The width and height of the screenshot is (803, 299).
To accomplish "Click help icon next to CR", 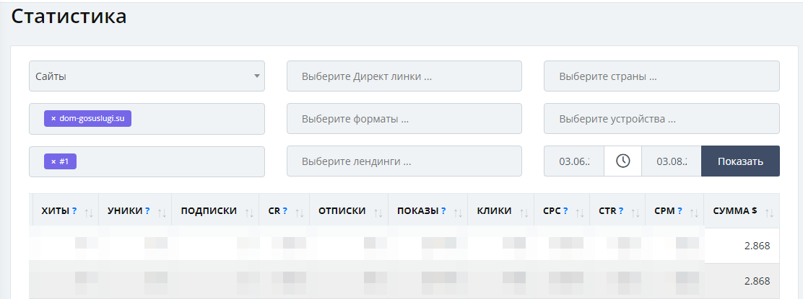I will pos(285,211).
